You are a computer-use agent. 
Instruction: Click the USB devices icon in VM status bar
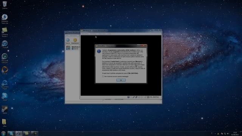click(136, 97)
